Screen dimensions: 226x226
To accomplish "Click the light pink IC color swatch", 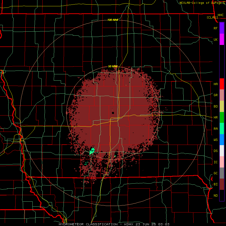I will (222, 162).
